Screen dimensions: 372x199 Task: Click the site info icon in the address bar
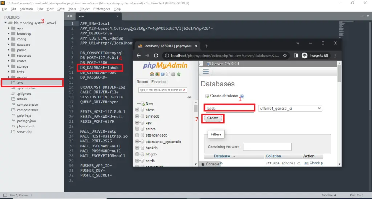pos(167,56)
